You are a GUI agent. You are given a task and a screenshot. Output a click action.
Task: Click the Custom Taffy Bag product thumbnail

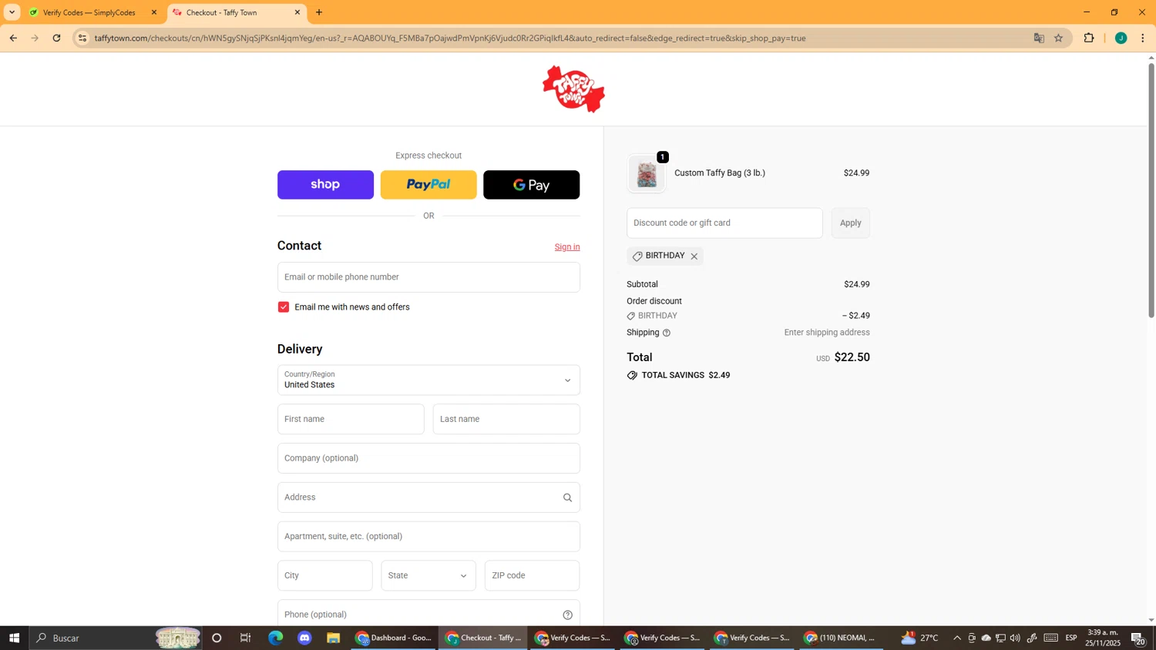[647, 173]
